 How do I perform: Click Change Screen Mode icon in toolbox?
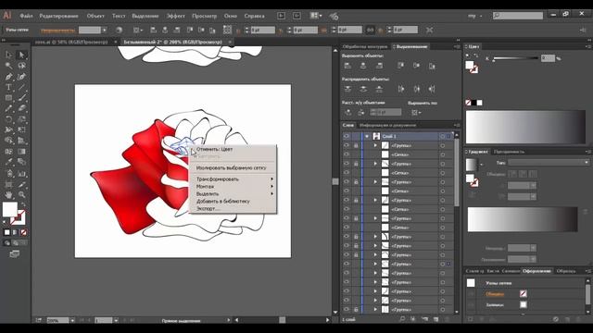15,254
